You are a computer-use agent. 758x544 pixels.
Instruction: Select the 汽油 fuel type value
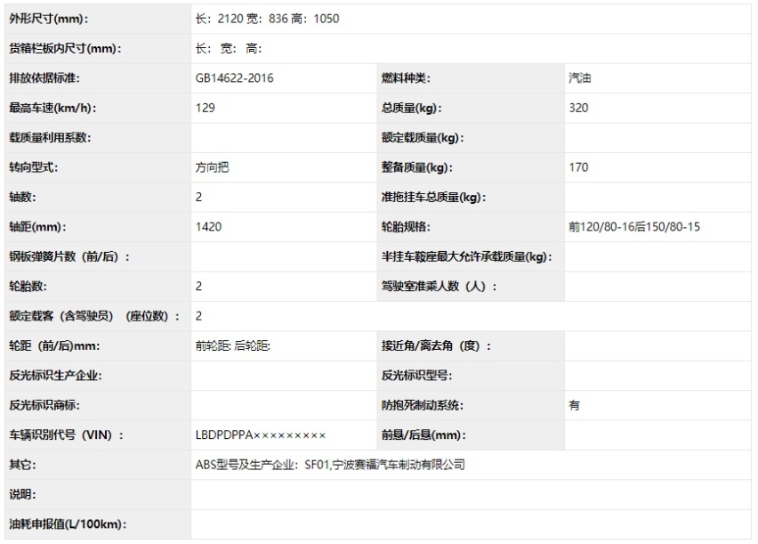580,78
